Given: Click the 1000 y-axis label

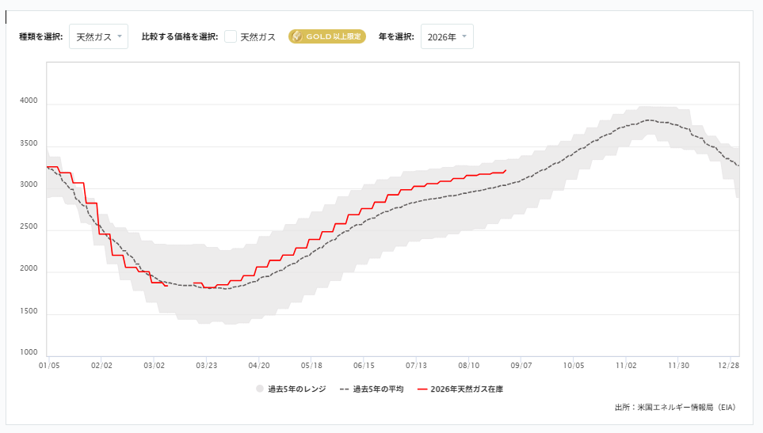Looking at the screenshot, I should click(x=29, y=352).
